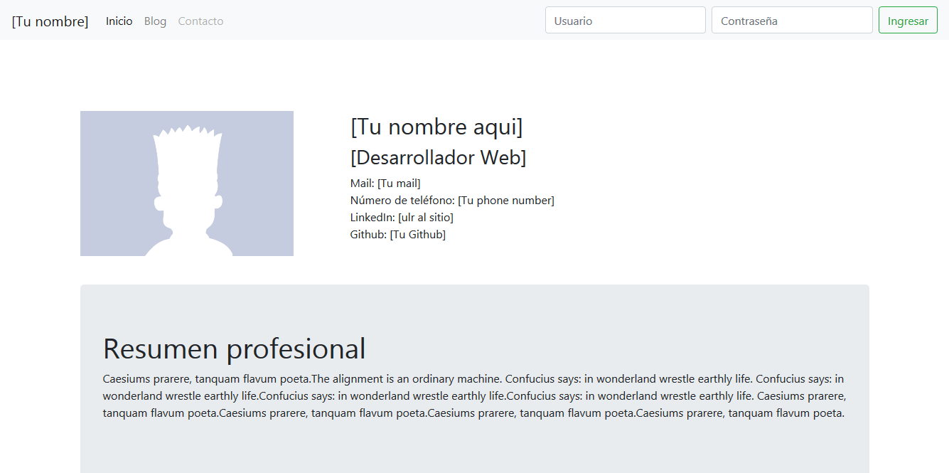Click the Caesiums prarere summary paragraph
This screenshot has height=473, width=949.
pyautogui.click(x=474, y=396)
